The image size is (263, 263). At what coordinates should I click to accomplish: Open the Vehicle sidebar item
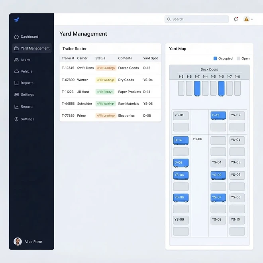(24, 71)
